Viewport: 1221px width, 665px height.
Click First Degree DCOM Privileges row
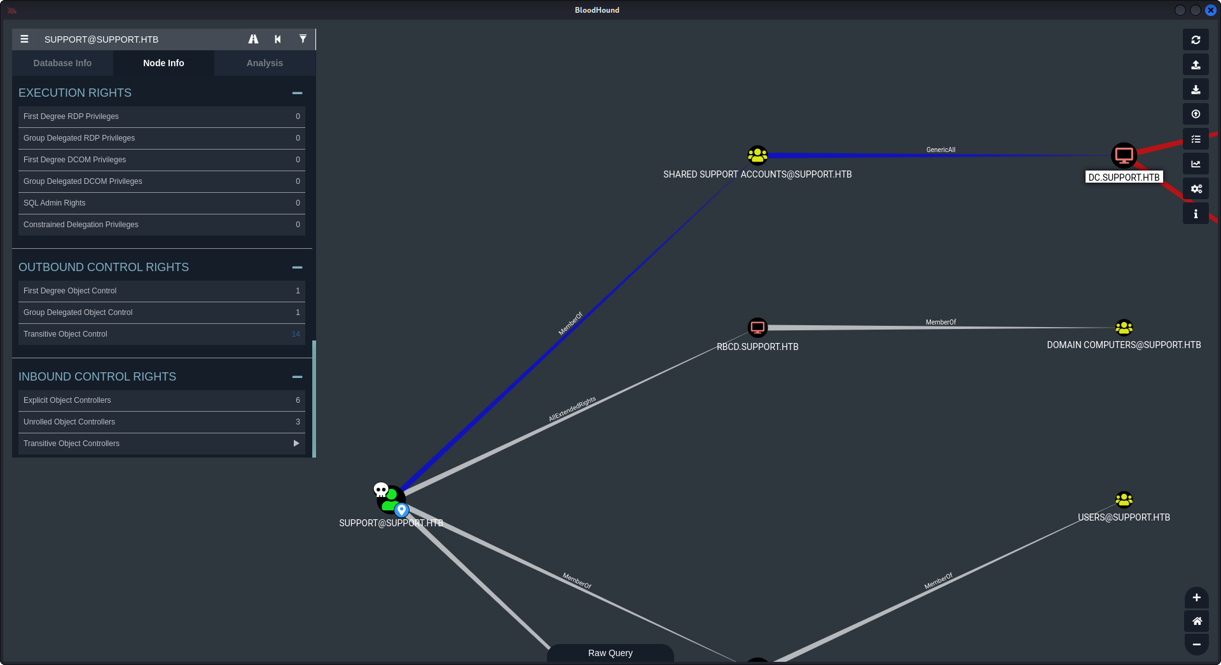(162, 160)
